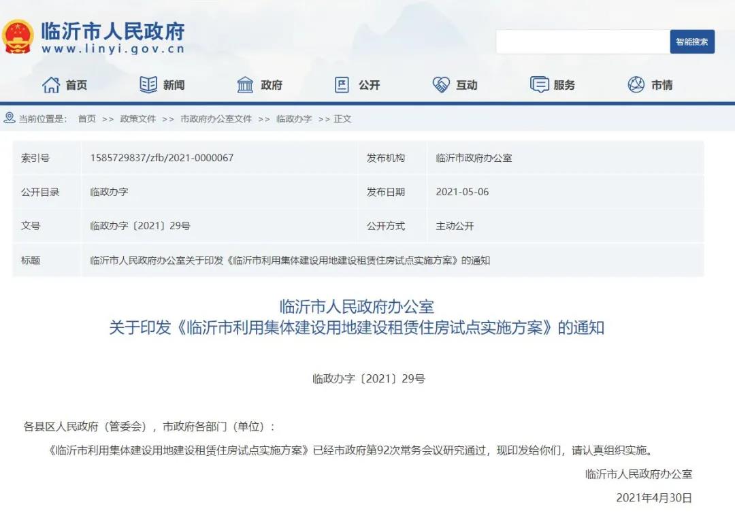The height and width of the screenshot is (513, 735).
Task: Click 临政办字〔2021〕29号 in table row
Action: tap(140, 226)
